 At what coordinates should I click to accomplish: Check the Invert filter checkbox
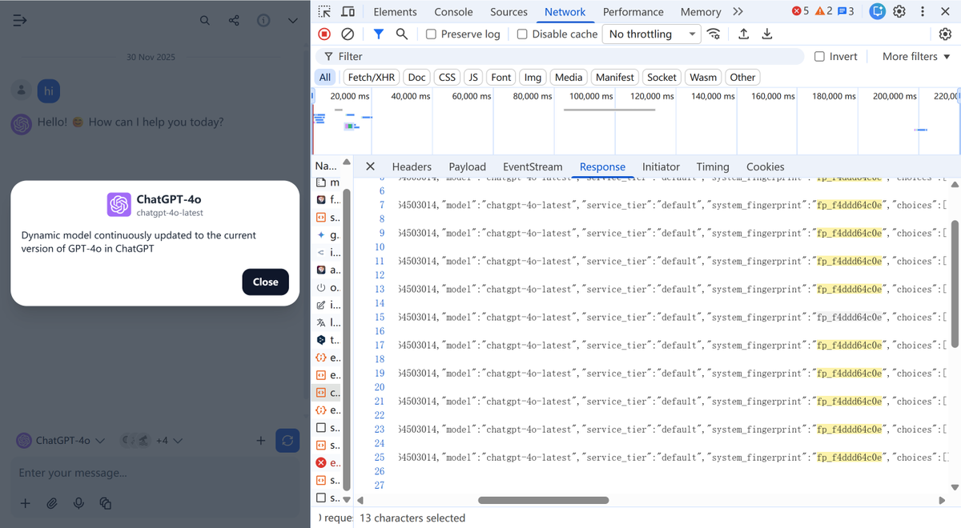819,56
